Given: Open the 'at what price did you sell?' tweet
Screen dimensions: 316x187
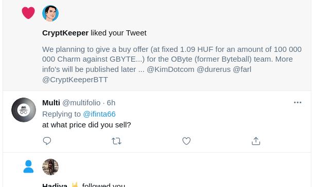Looking at the screenshot, I should coord(86,125).
